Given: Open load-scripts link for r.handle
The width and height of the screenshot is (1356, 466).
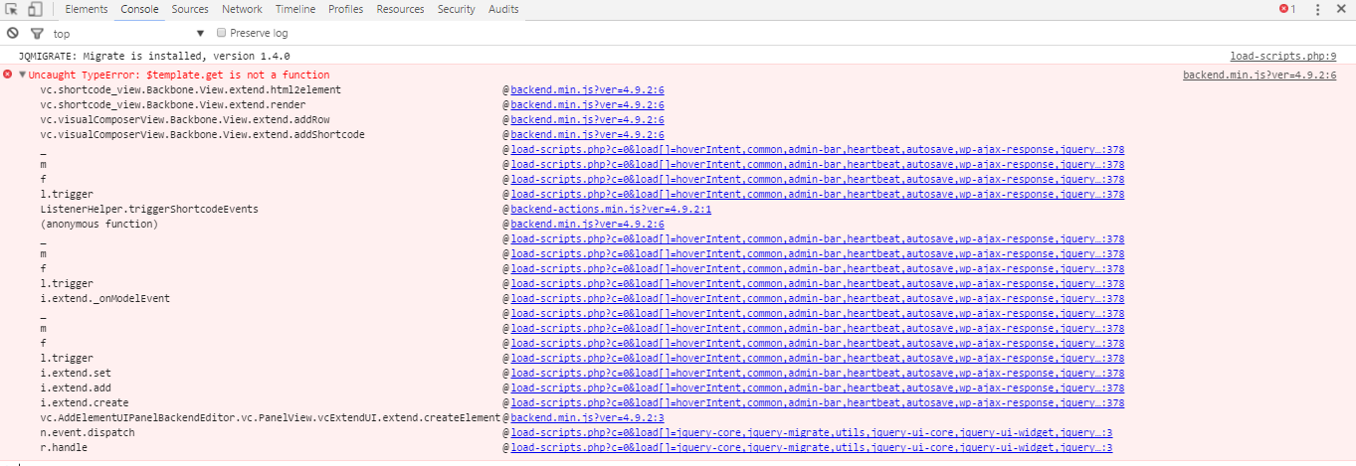Looking at the screenshot, I should tap(811, 447).
